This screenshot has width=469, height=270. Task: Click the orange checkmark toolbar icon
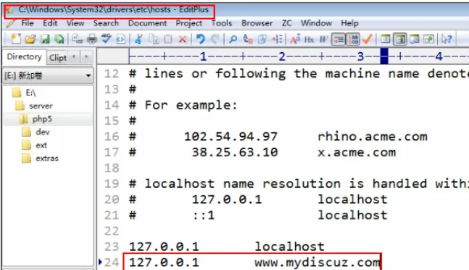[367, 39]
